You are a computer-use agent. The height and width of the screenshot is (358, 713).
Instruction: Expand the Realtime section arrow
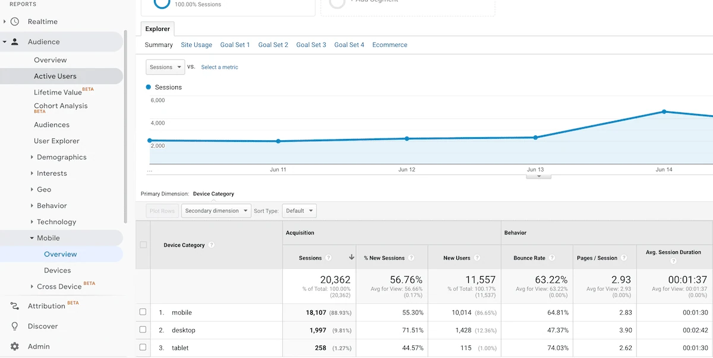point(4,21)
